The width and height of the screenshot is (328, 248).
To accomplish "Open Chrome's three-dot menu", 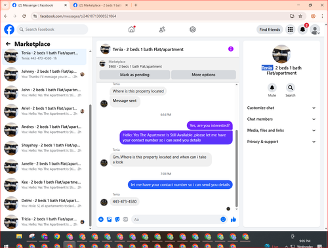I will coord(322,16).
